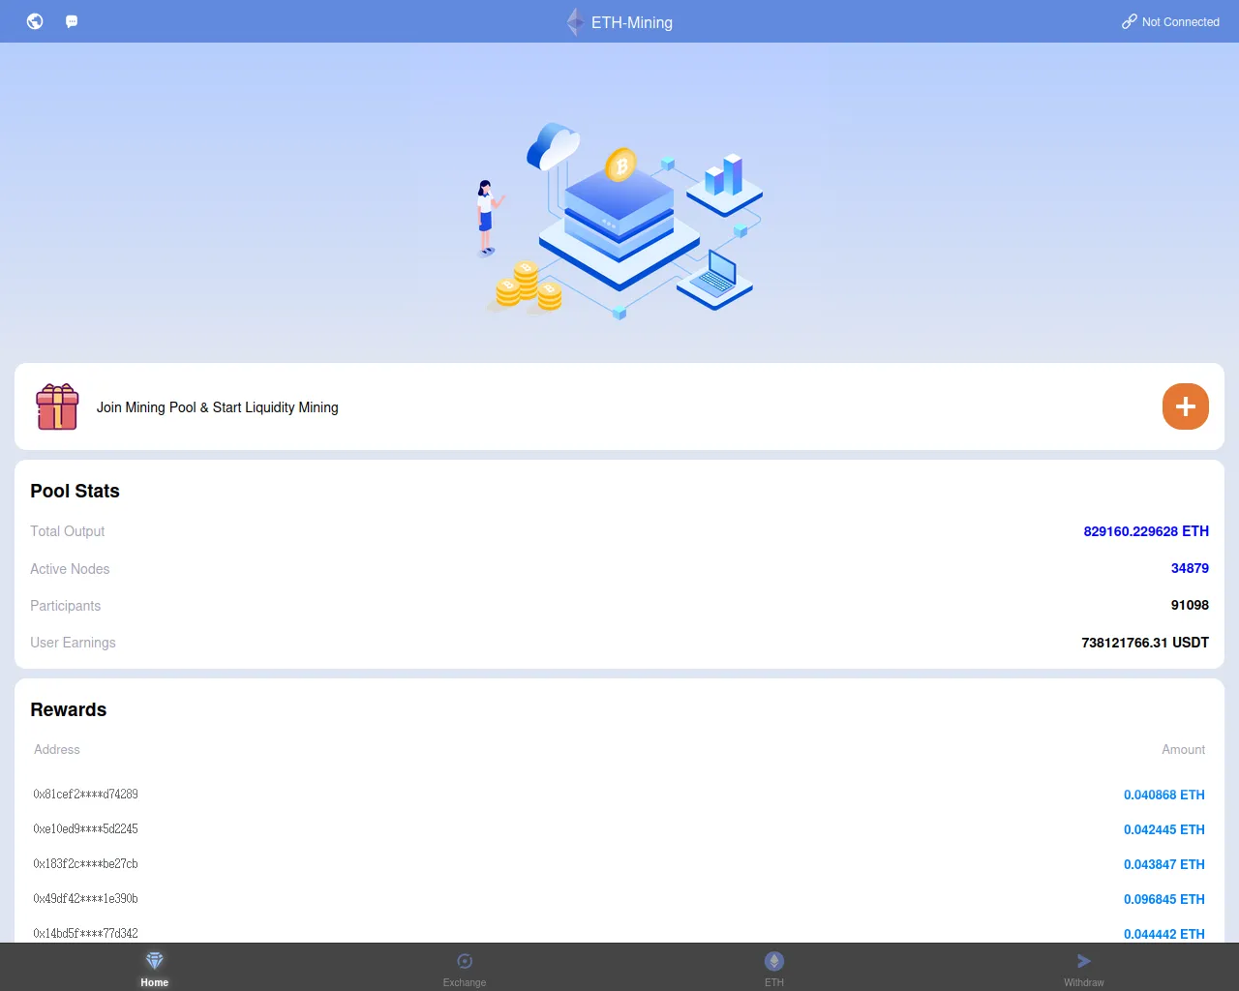Click the chain link connection icon
1239x991 pixels.
coord(1129,21)
